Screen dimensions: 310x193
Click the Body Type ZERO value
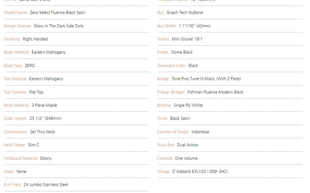click(x=30, y=65)
